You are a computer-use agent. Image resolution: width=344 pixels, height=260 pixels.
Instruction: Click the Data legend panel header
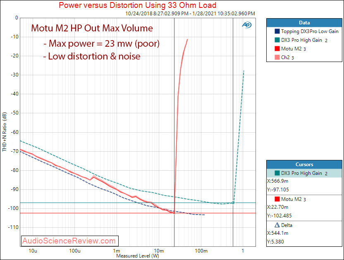[x=304, y=23]
